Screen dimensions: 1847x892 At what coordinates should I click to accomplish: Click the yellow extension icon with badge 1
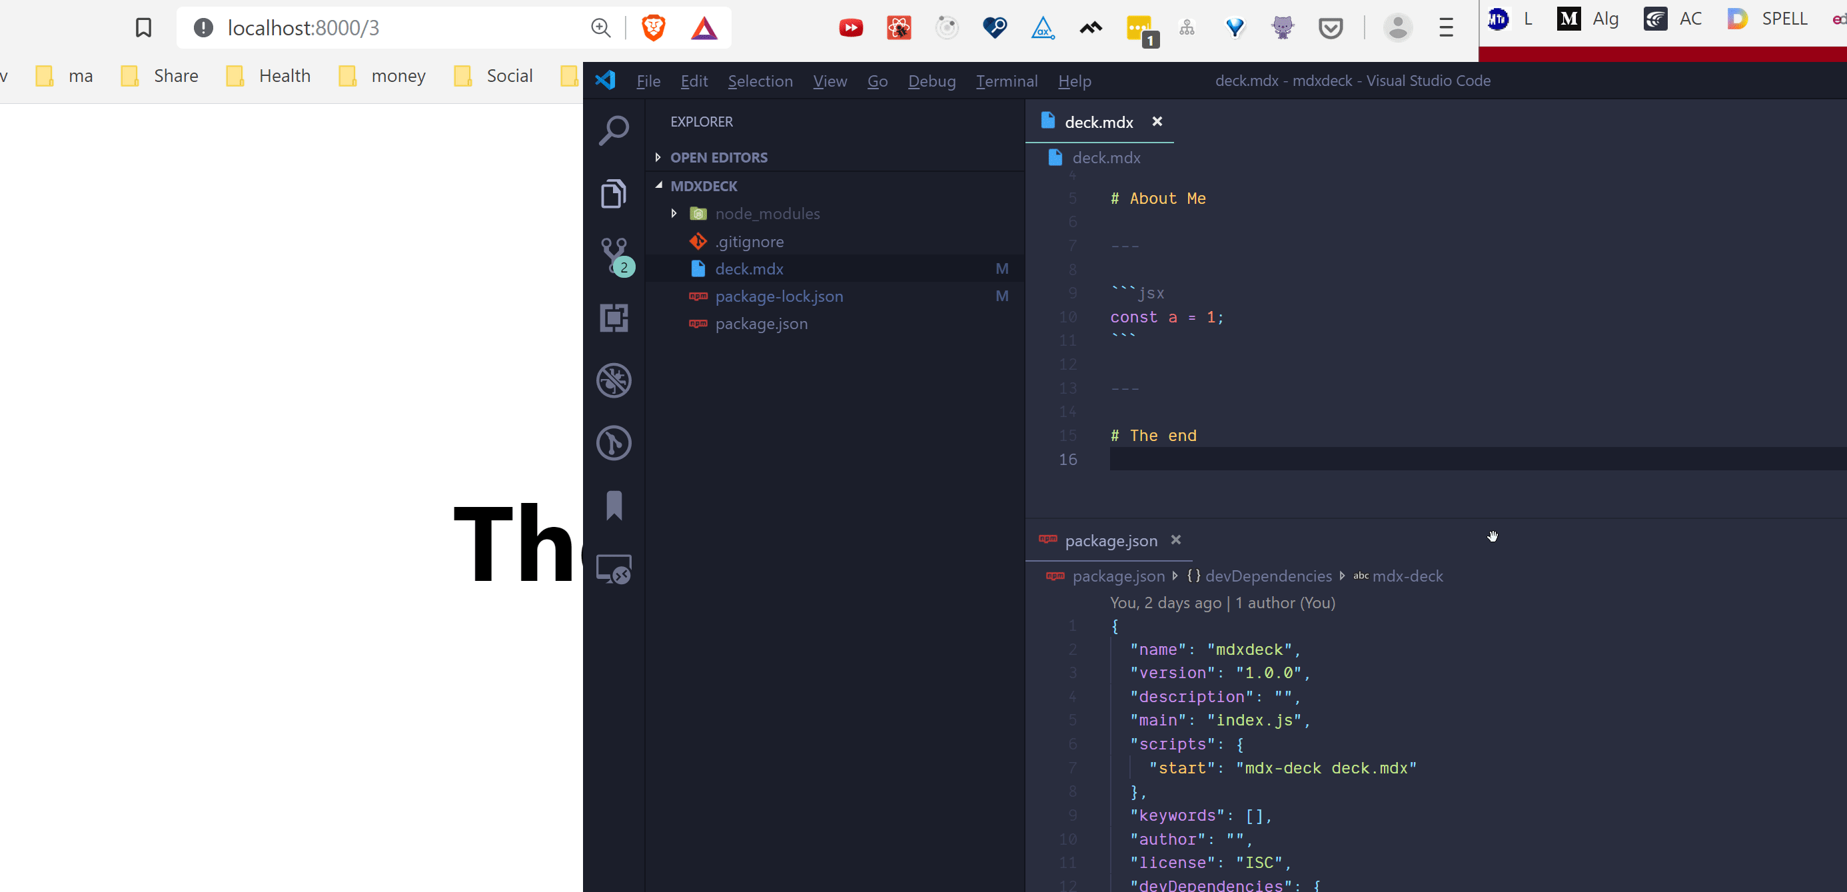click(1141, 31)
